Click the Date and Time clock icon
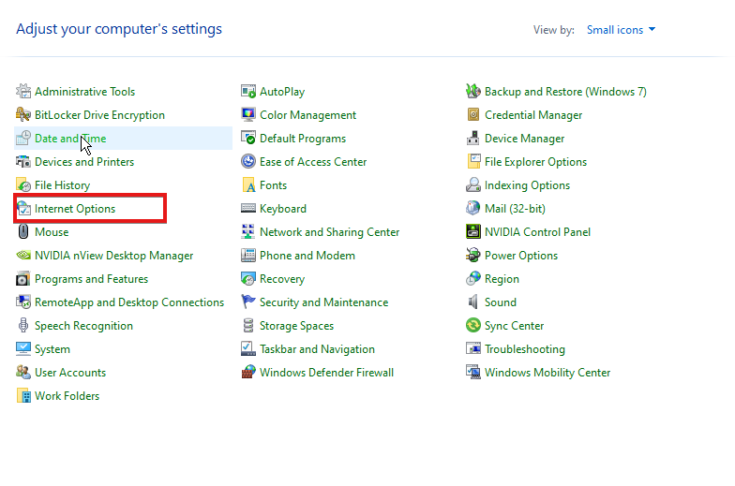The width and height of the screenshot is (735, 486). (22, 139)
